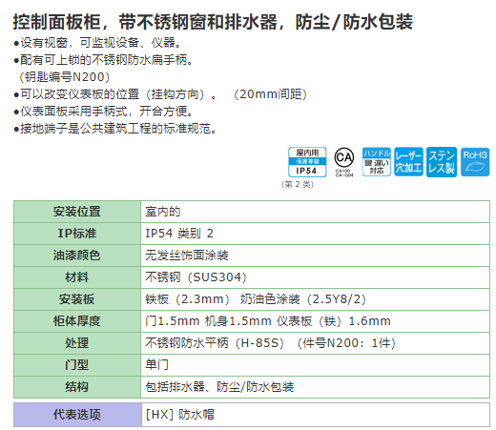Viewport: 496px width, 430px height.
Task: Select the [HX] 防水帽 option text
Action: click(179, 415)
